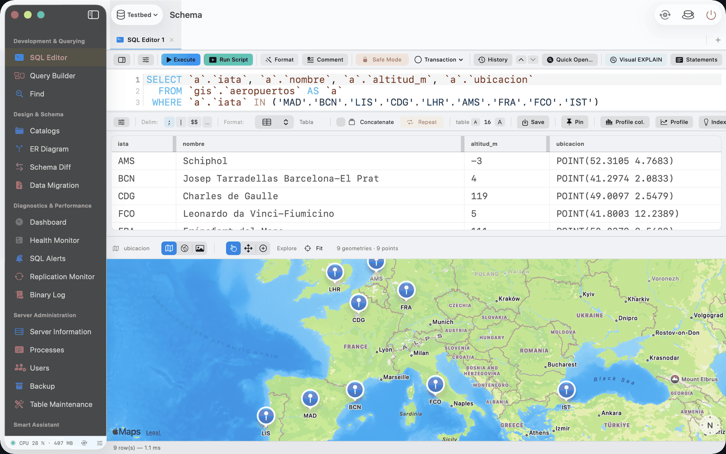Open SQL Editor in sidebar
Image resolution: width=726 pixels, height=454 pixels.
click(x=55, y=57)
